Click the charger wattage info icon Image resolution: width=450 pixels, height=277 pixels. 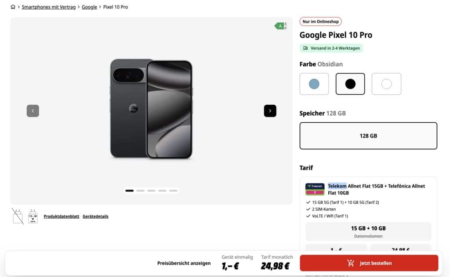point(33,217)
